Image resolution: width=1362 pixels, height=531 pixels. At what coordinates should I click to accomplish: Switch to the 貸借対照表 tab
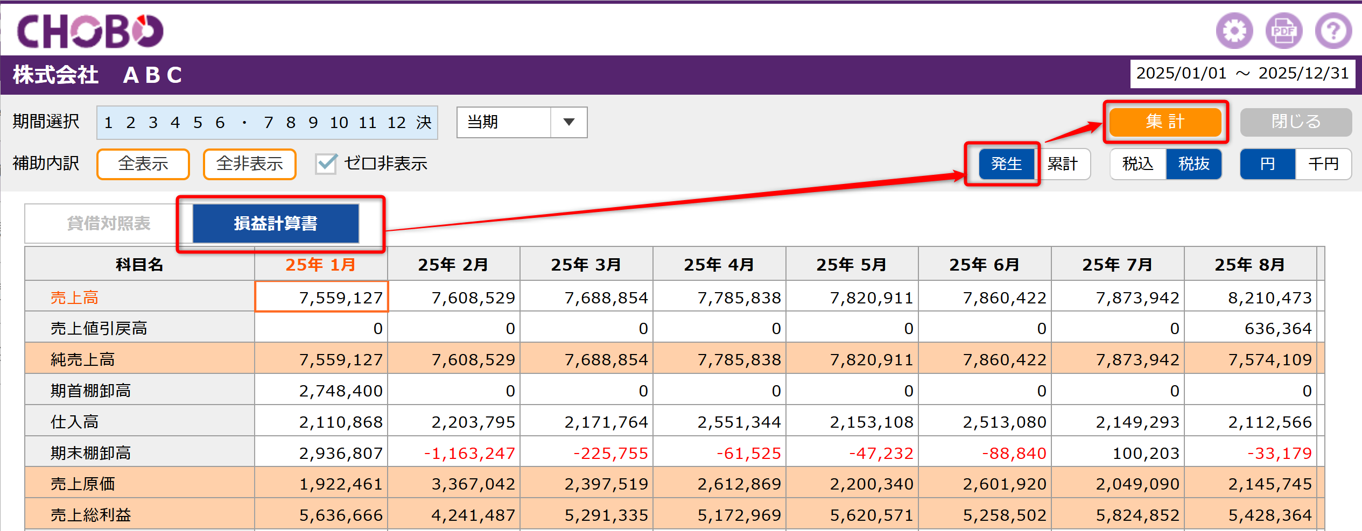[x=108, y=223]
